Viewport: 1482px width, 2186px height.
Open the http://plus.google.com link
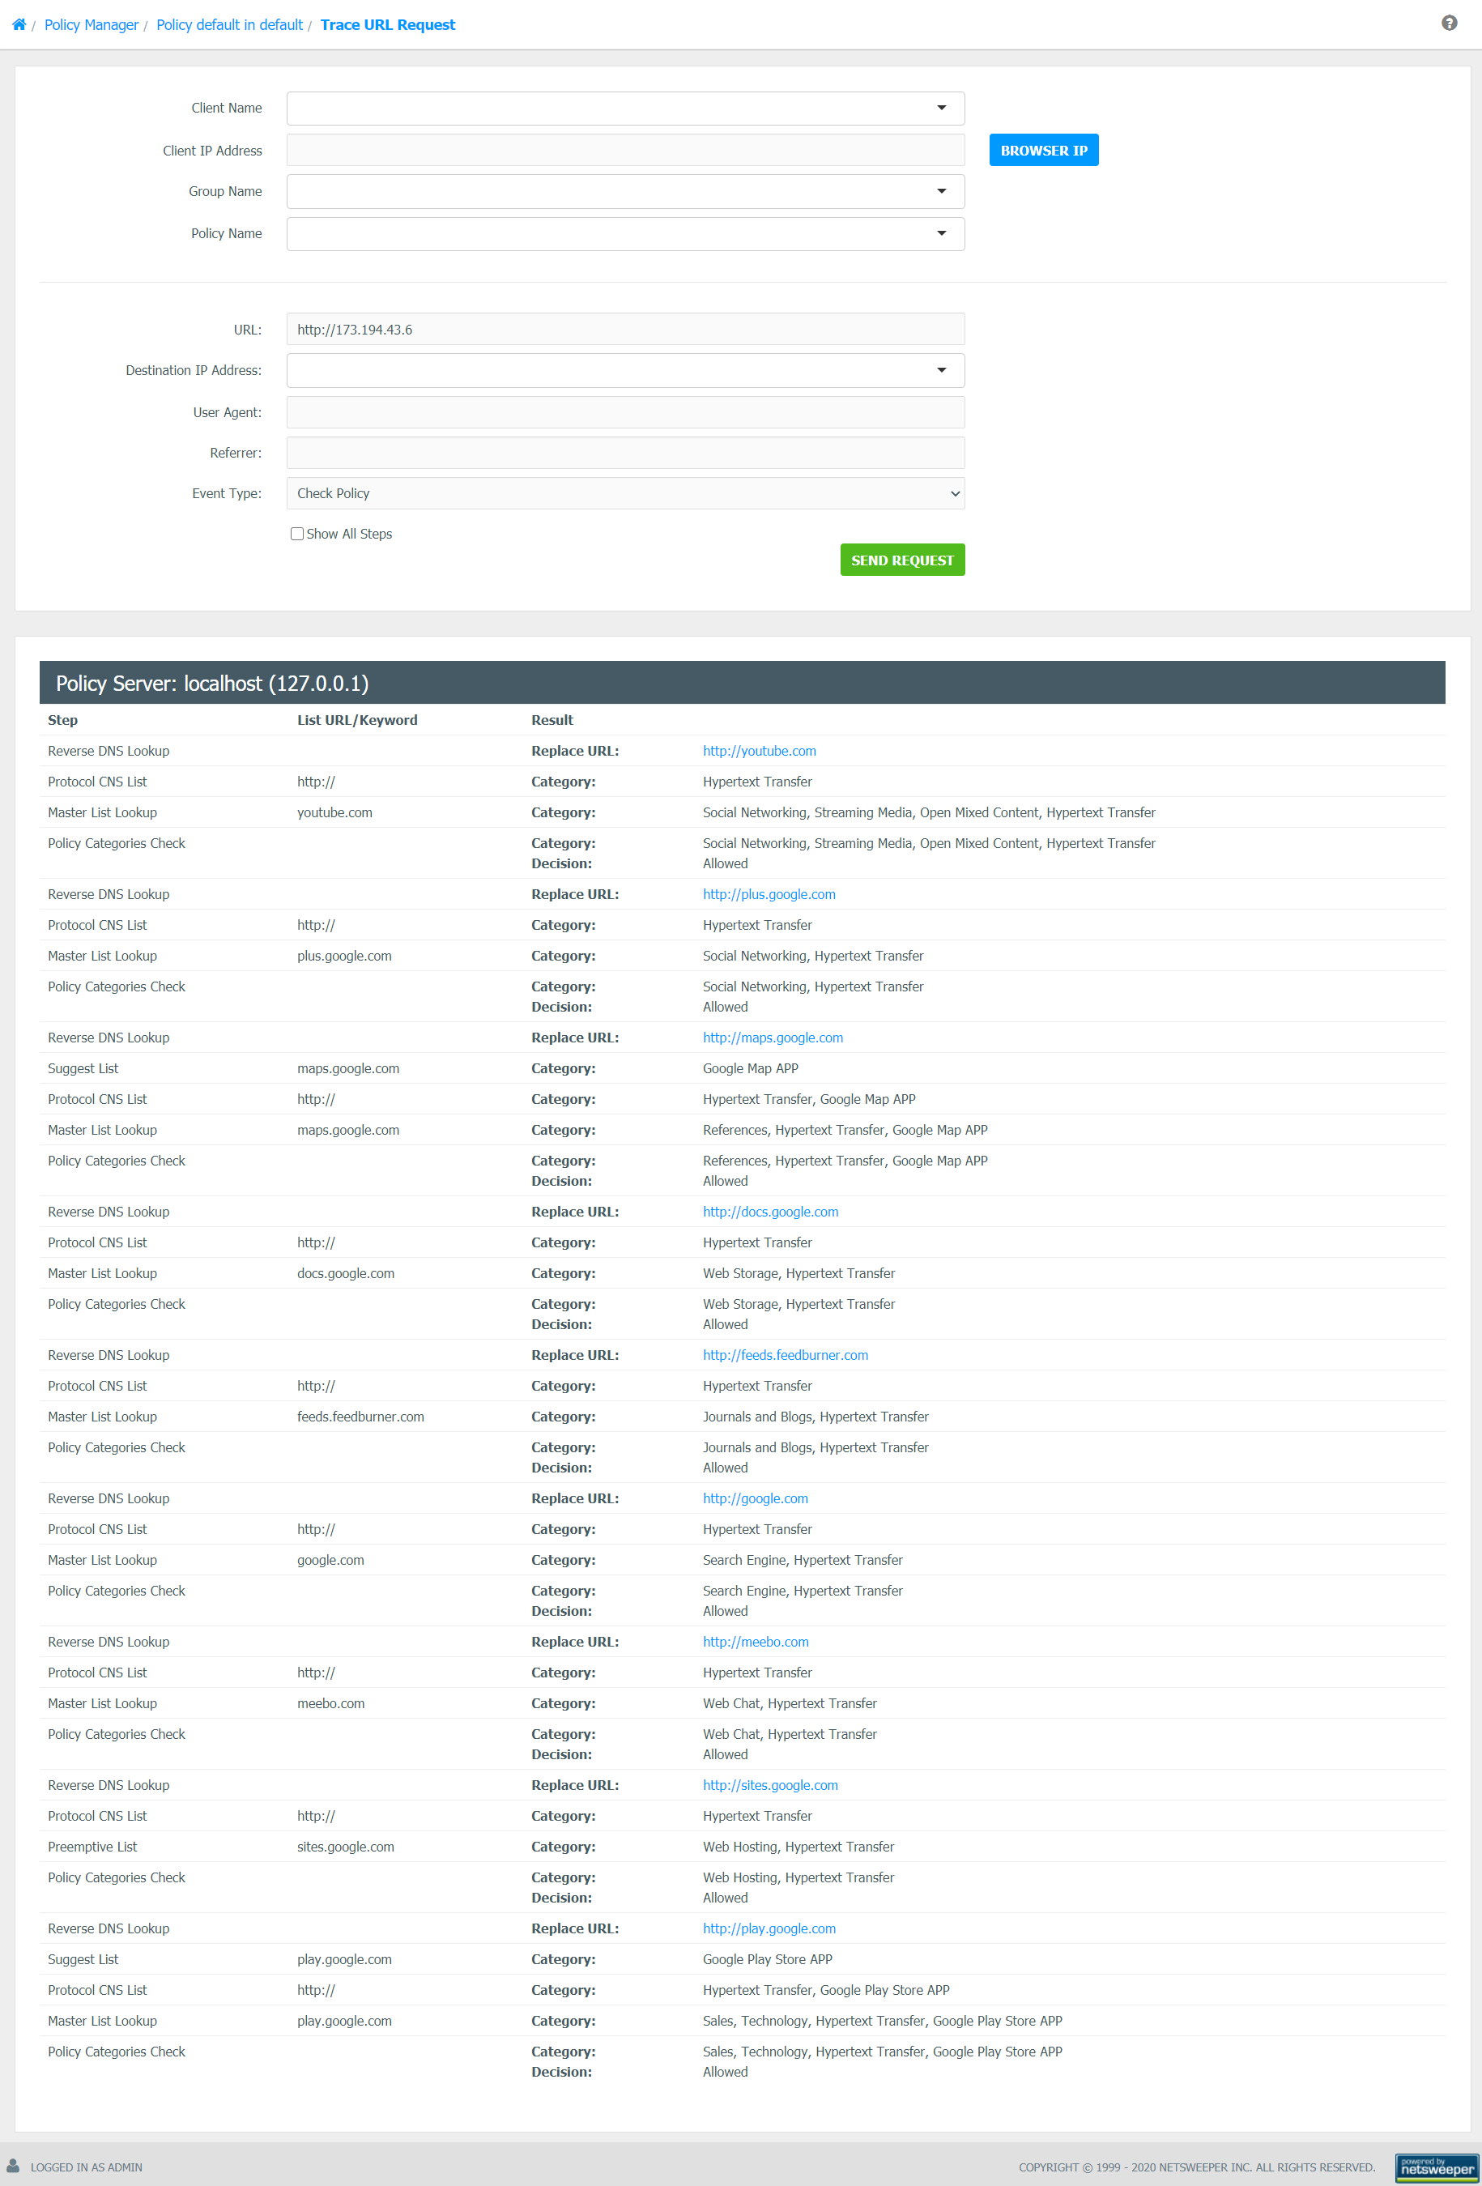click(769, 893)
